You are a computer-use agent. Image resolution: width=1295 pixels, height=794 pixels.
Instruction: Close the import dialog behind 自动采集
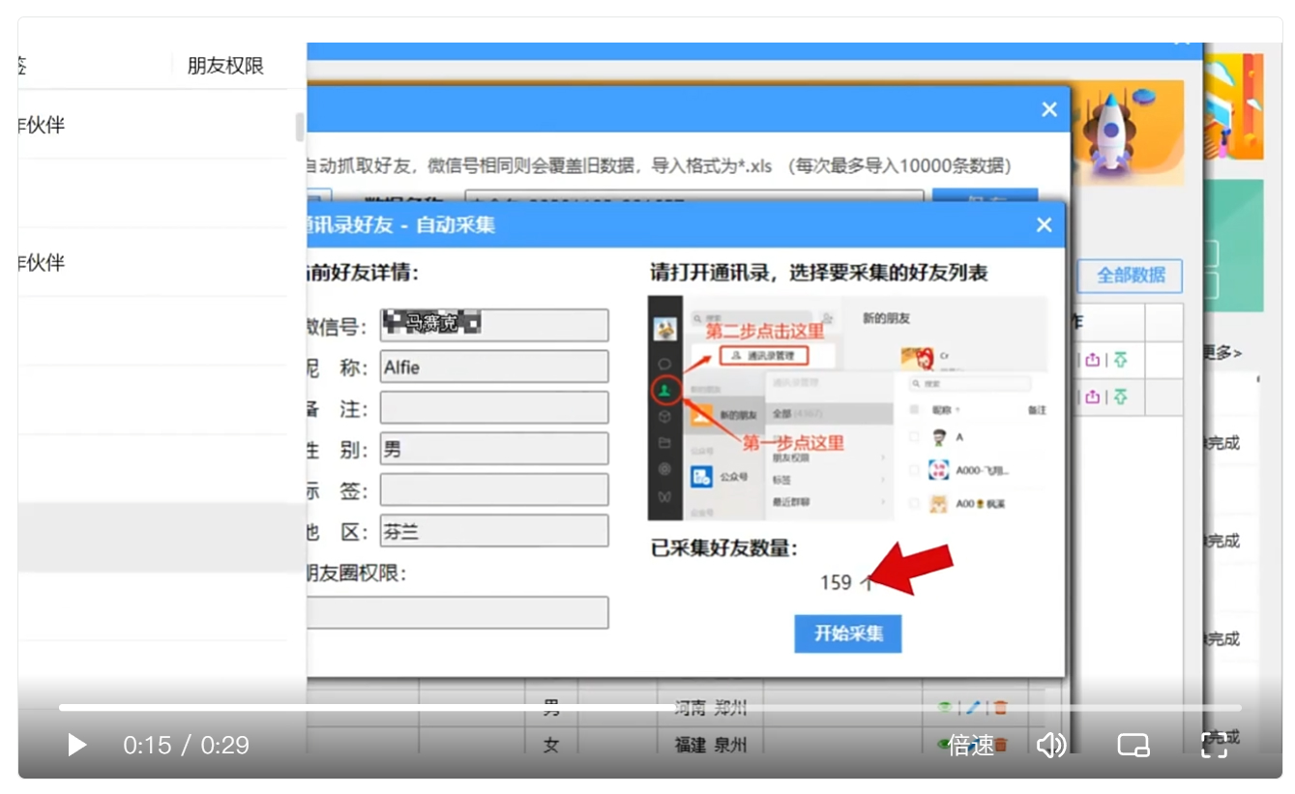[x=1049, y=109]
